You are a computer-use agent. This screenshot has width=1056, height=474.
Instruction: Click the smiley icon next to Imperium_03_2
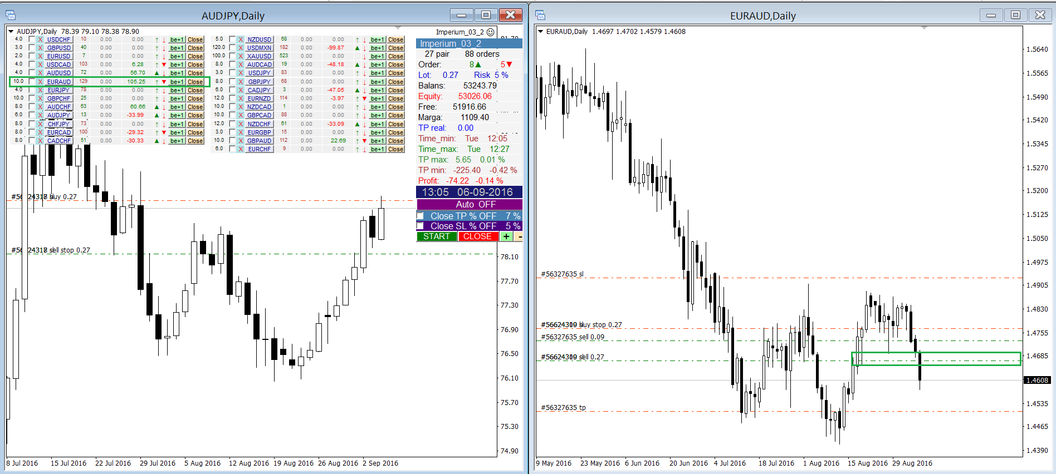pyautogui.click(x=491, y=32)
